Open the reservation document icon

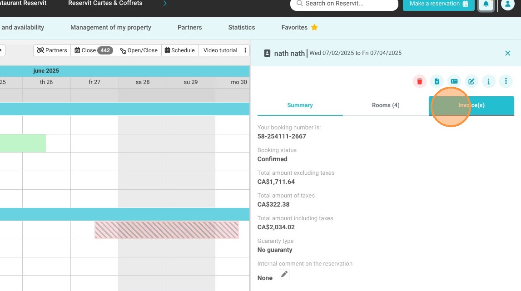(x=437, y=81)
